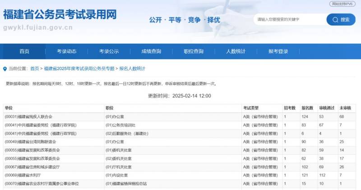Click the approved count 112
The width and height of the screenshot is (361, 190).
tap(322, 175)
